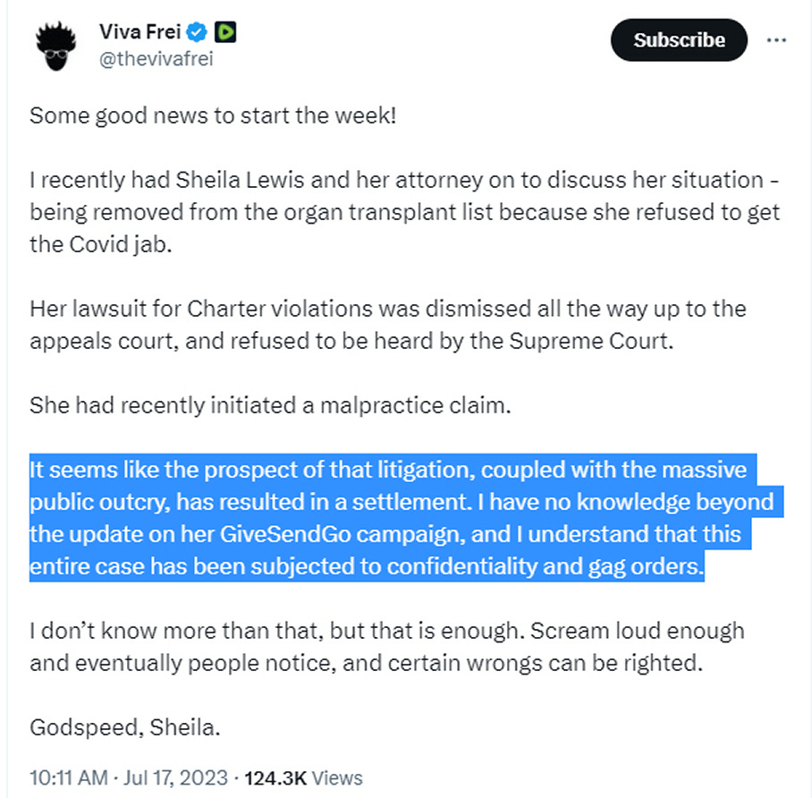
Task: Open Viva Frei's profile avatar
Action: pos(56,46)
